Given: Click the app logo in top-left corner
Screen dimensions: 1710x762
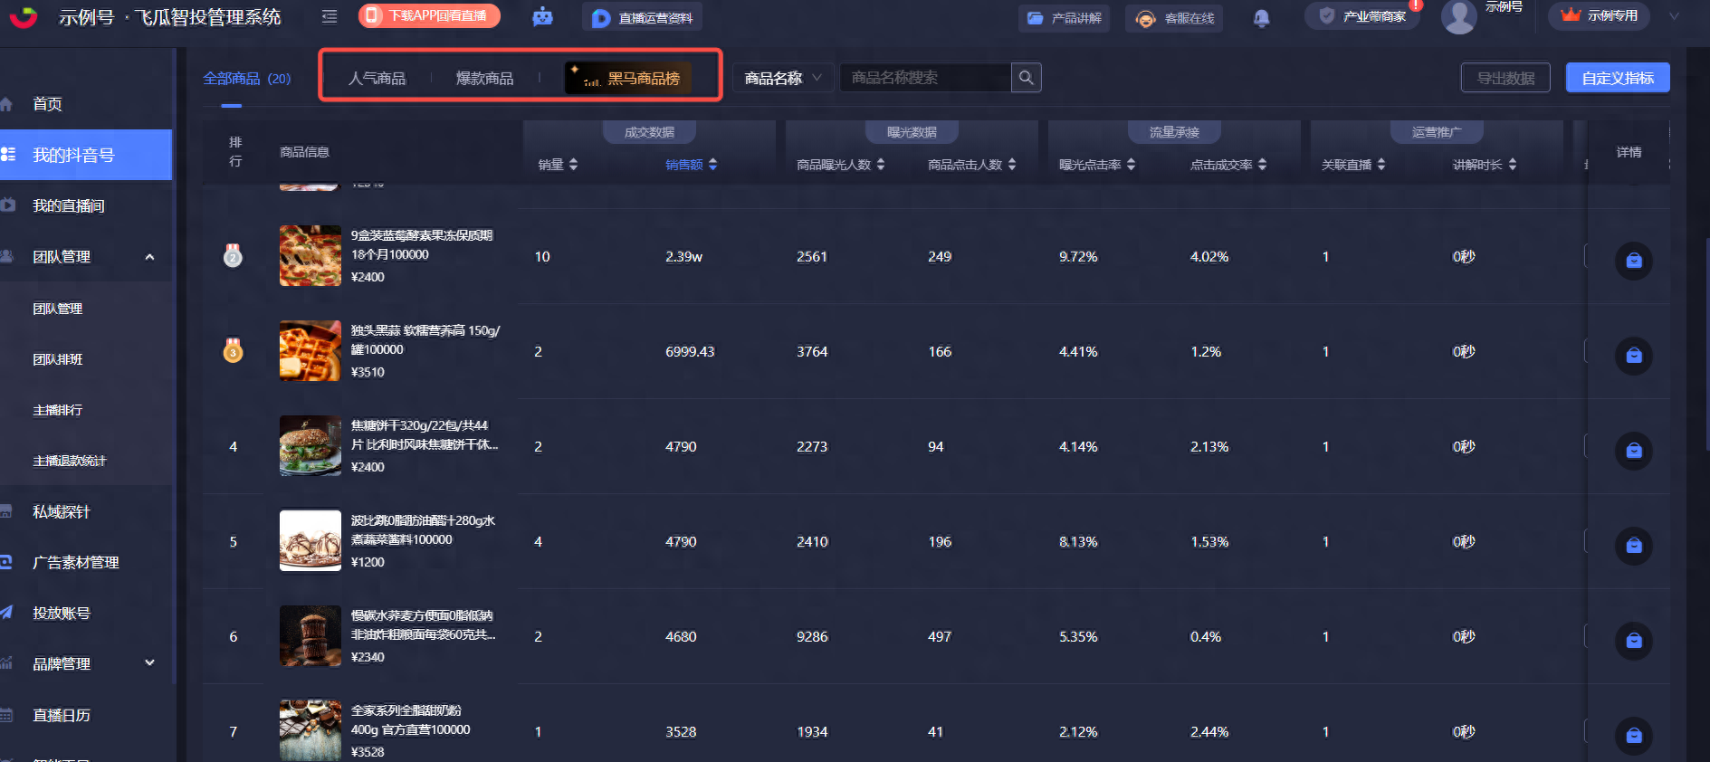Looking at the screenshot, I should (24, 16).
